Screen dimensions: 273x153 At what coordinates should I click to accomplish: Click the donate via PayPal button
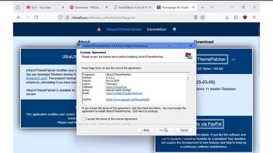[210, 124]
